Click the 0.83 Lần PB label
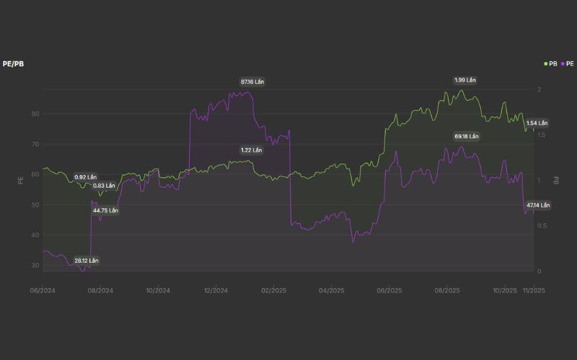Image resolution: width=577 pixels, height=360 pixels. click(x=104, y=186)
